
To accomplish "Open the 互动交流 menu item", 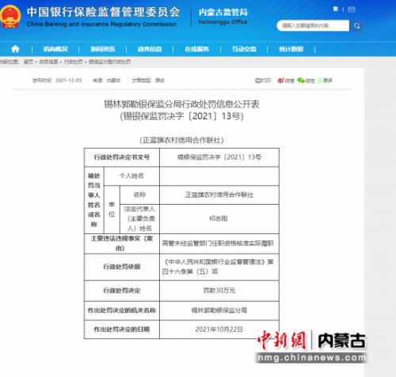I will [x=244, y=49].
